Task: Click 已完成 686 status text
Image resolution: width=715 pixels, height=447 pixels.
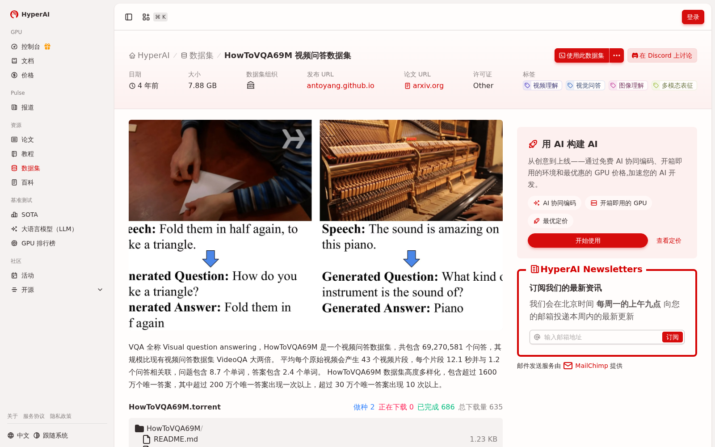Action: click(436, 407)
